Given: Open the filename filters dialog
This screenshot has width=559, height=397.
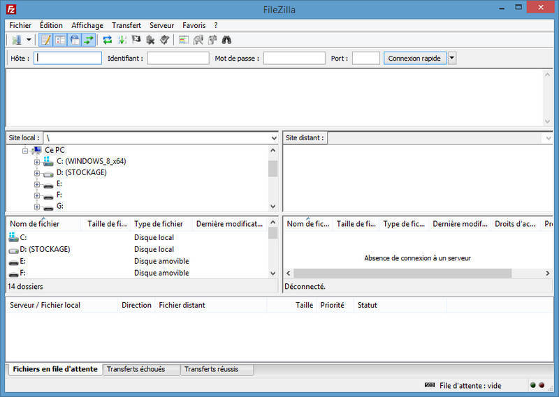Looking at the screenshot, I should pos(184,40).
